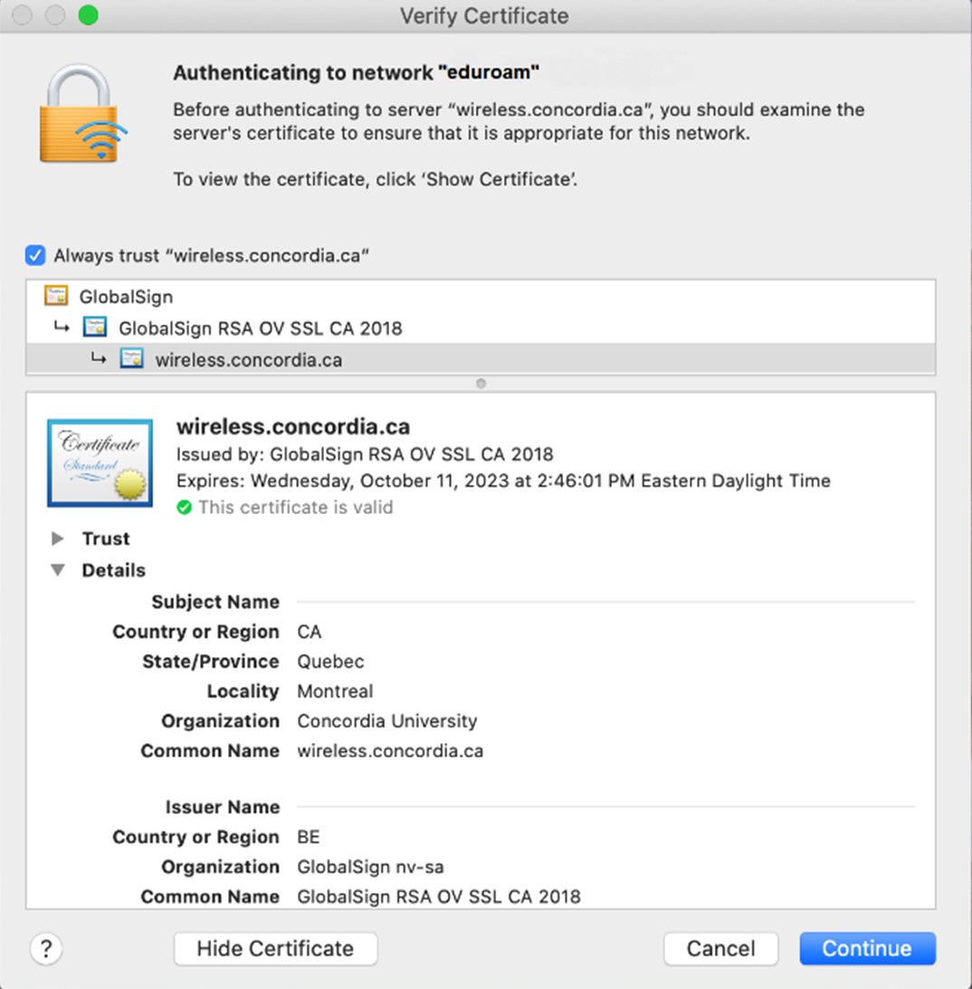The image size is (972, 989).
Task: Click the "wireless.concordia.ca" certificate title heading
Action: click(293, 426)
